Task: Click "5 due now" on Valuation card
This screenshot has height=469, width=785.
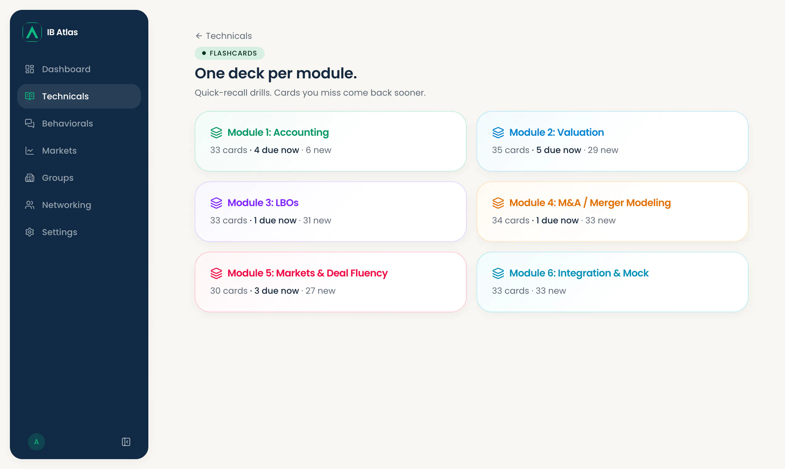Action: click(558, 150)
